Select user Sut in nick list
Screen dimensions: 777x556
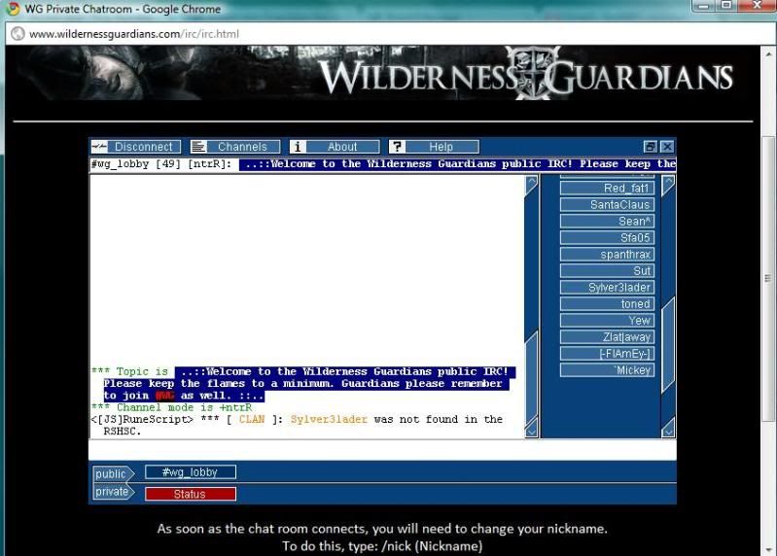coord(607,271)
